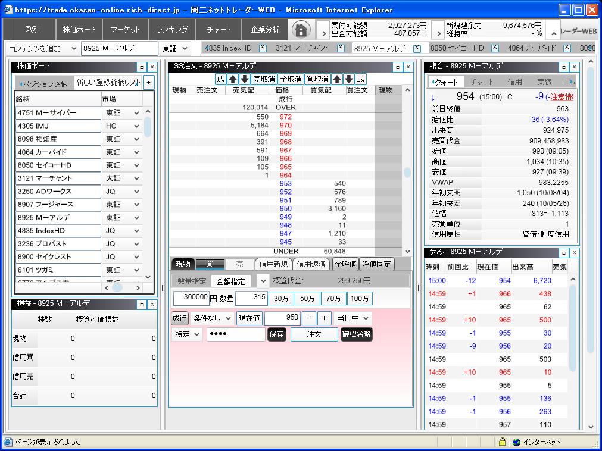
Task: Open the マーケット menu
Action: coord(126,30)
